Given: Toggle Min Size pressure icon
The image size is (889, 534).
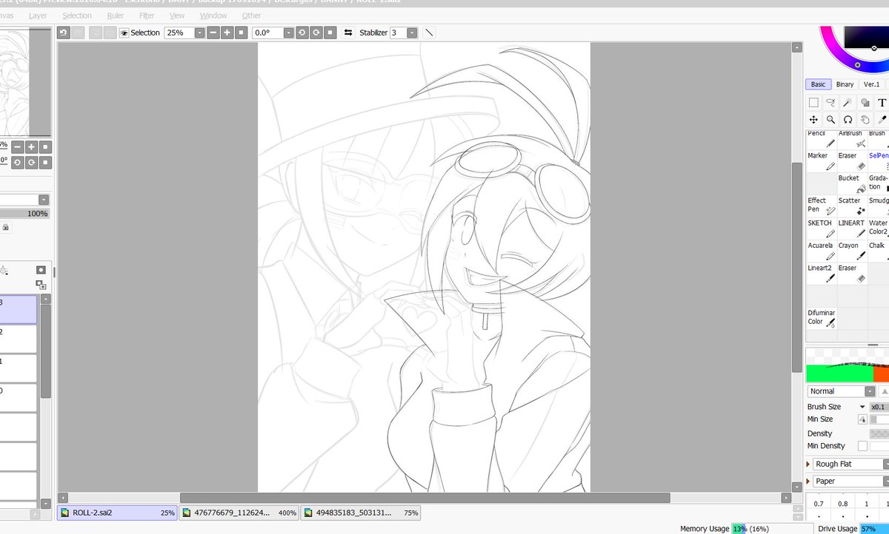Looking at the screenshot, I should (x=862, y=419).
